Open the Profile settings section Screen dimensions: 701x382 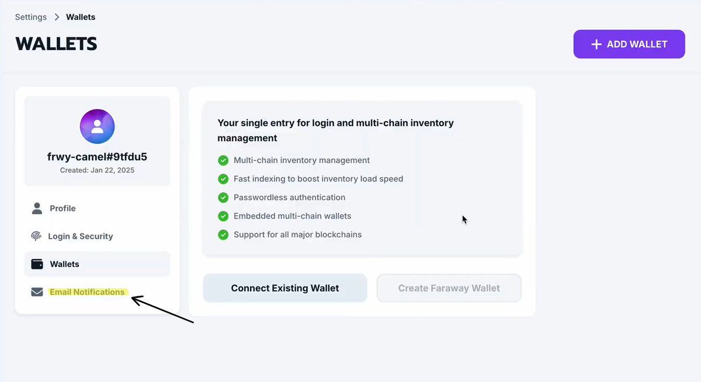63,208
